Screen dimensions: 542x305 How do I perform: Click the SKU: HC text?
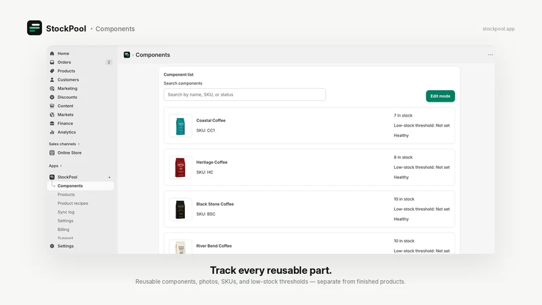[205, 172]
